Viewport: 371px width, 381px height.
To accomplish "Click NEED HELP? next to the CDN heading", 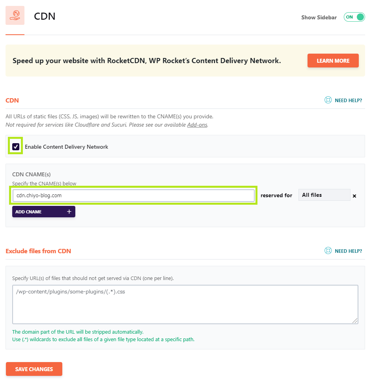I will pyautogui.click(x=348, y=100).
